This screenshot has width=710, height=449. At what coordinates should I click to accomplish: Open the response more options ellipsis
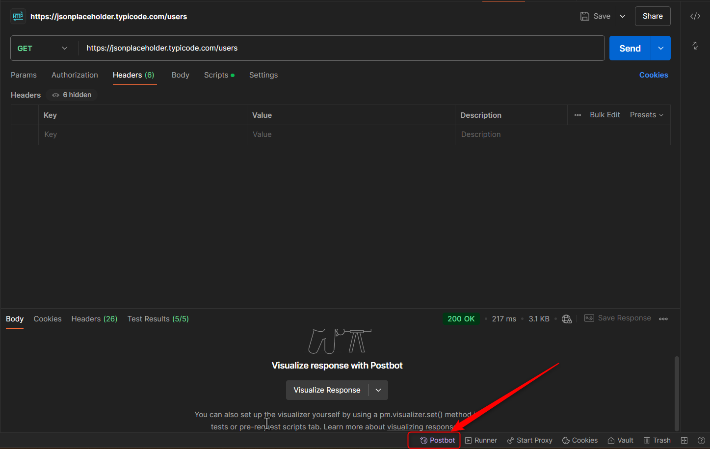[x=663, y=319]
